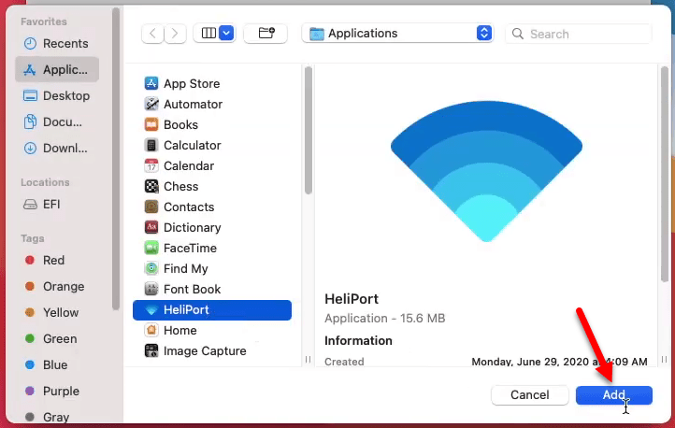
Task: Click the Add button
Action: [614, 395]
